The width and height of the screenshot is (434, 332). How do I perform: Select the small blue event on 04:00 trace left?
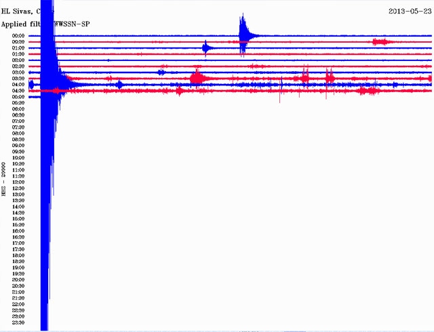coord(119,85)
